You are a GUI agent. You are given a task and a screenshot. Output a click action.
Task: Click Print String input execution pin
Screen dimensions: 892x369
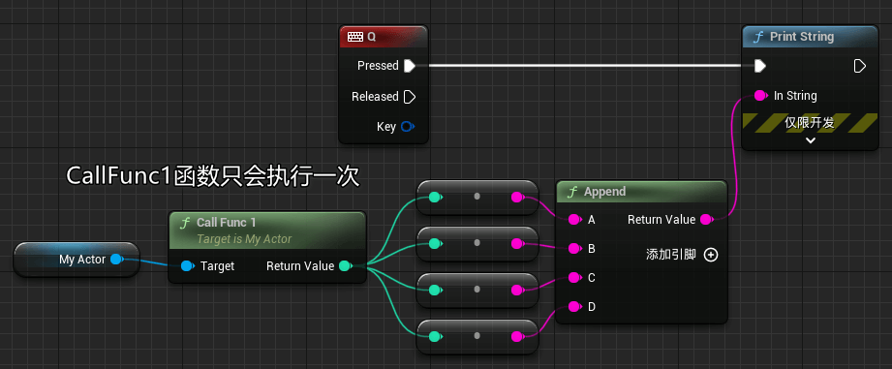pos(760,67)
